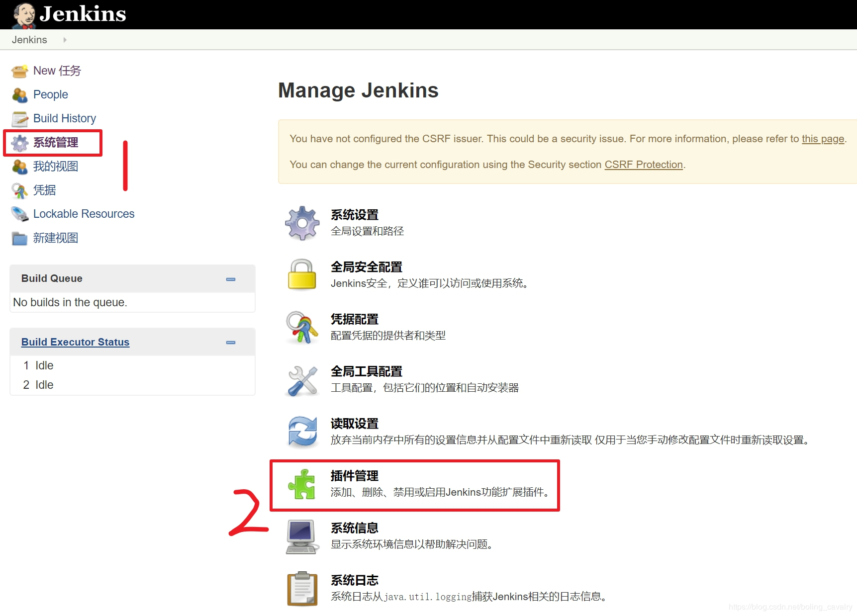Open 我的视图 from sidebar
The image size is (857, 616).
(x=56, y=166)
